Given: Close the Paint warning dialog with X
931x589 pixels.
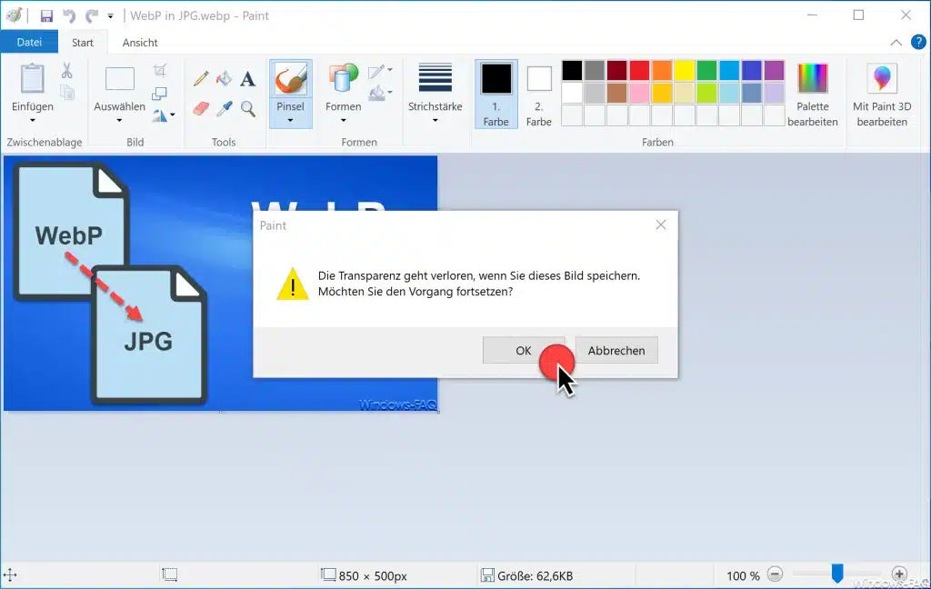Looking at the screenshot, I should pyautogui.click(x=661, y=225).
